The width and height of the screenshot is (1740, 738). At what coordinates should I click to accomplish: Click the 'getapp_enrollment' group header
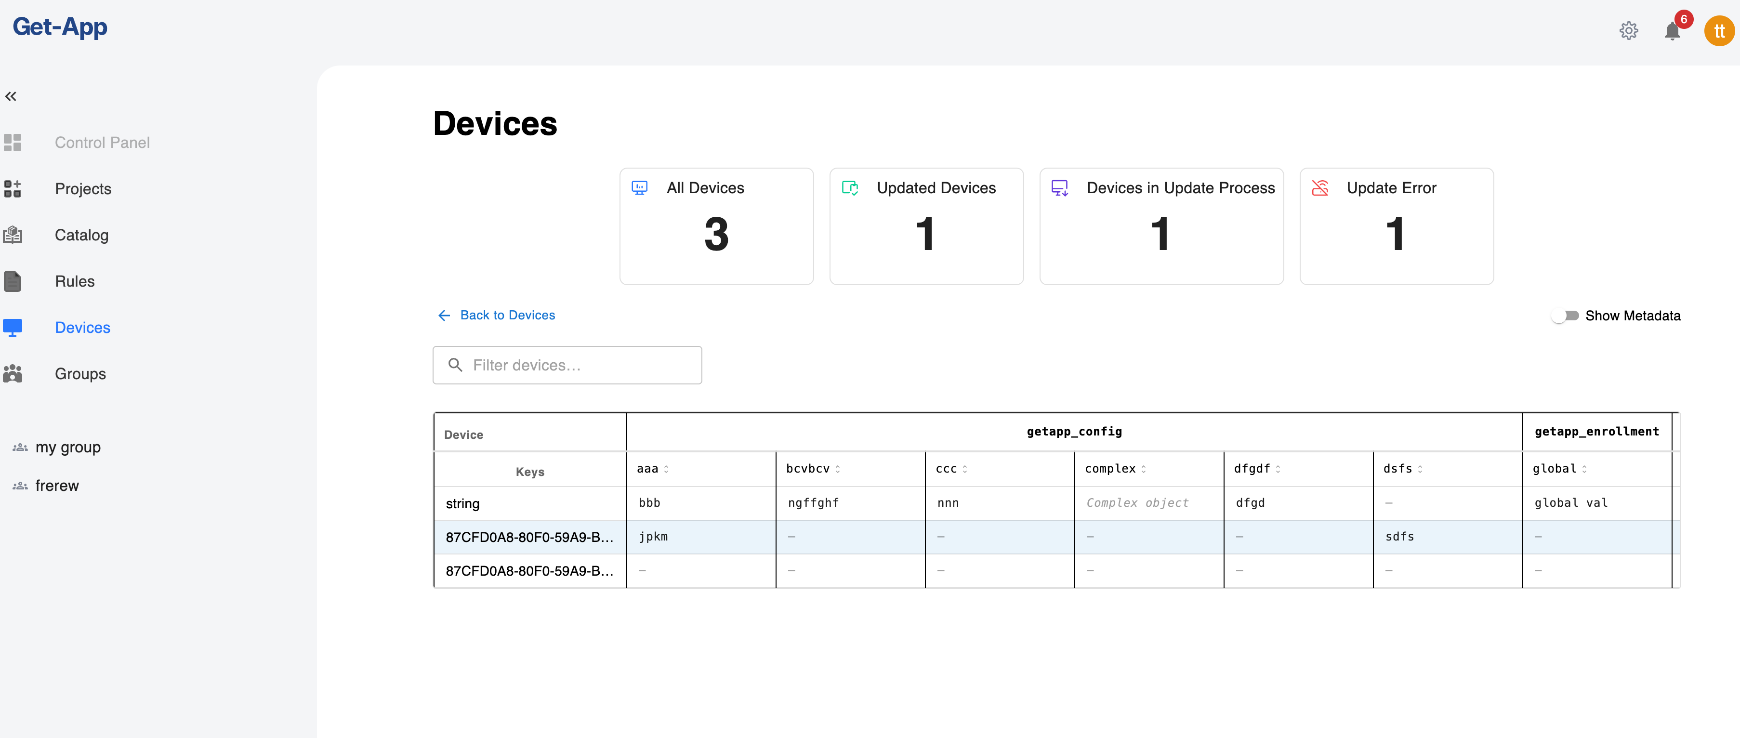(x=1597, y=432)
